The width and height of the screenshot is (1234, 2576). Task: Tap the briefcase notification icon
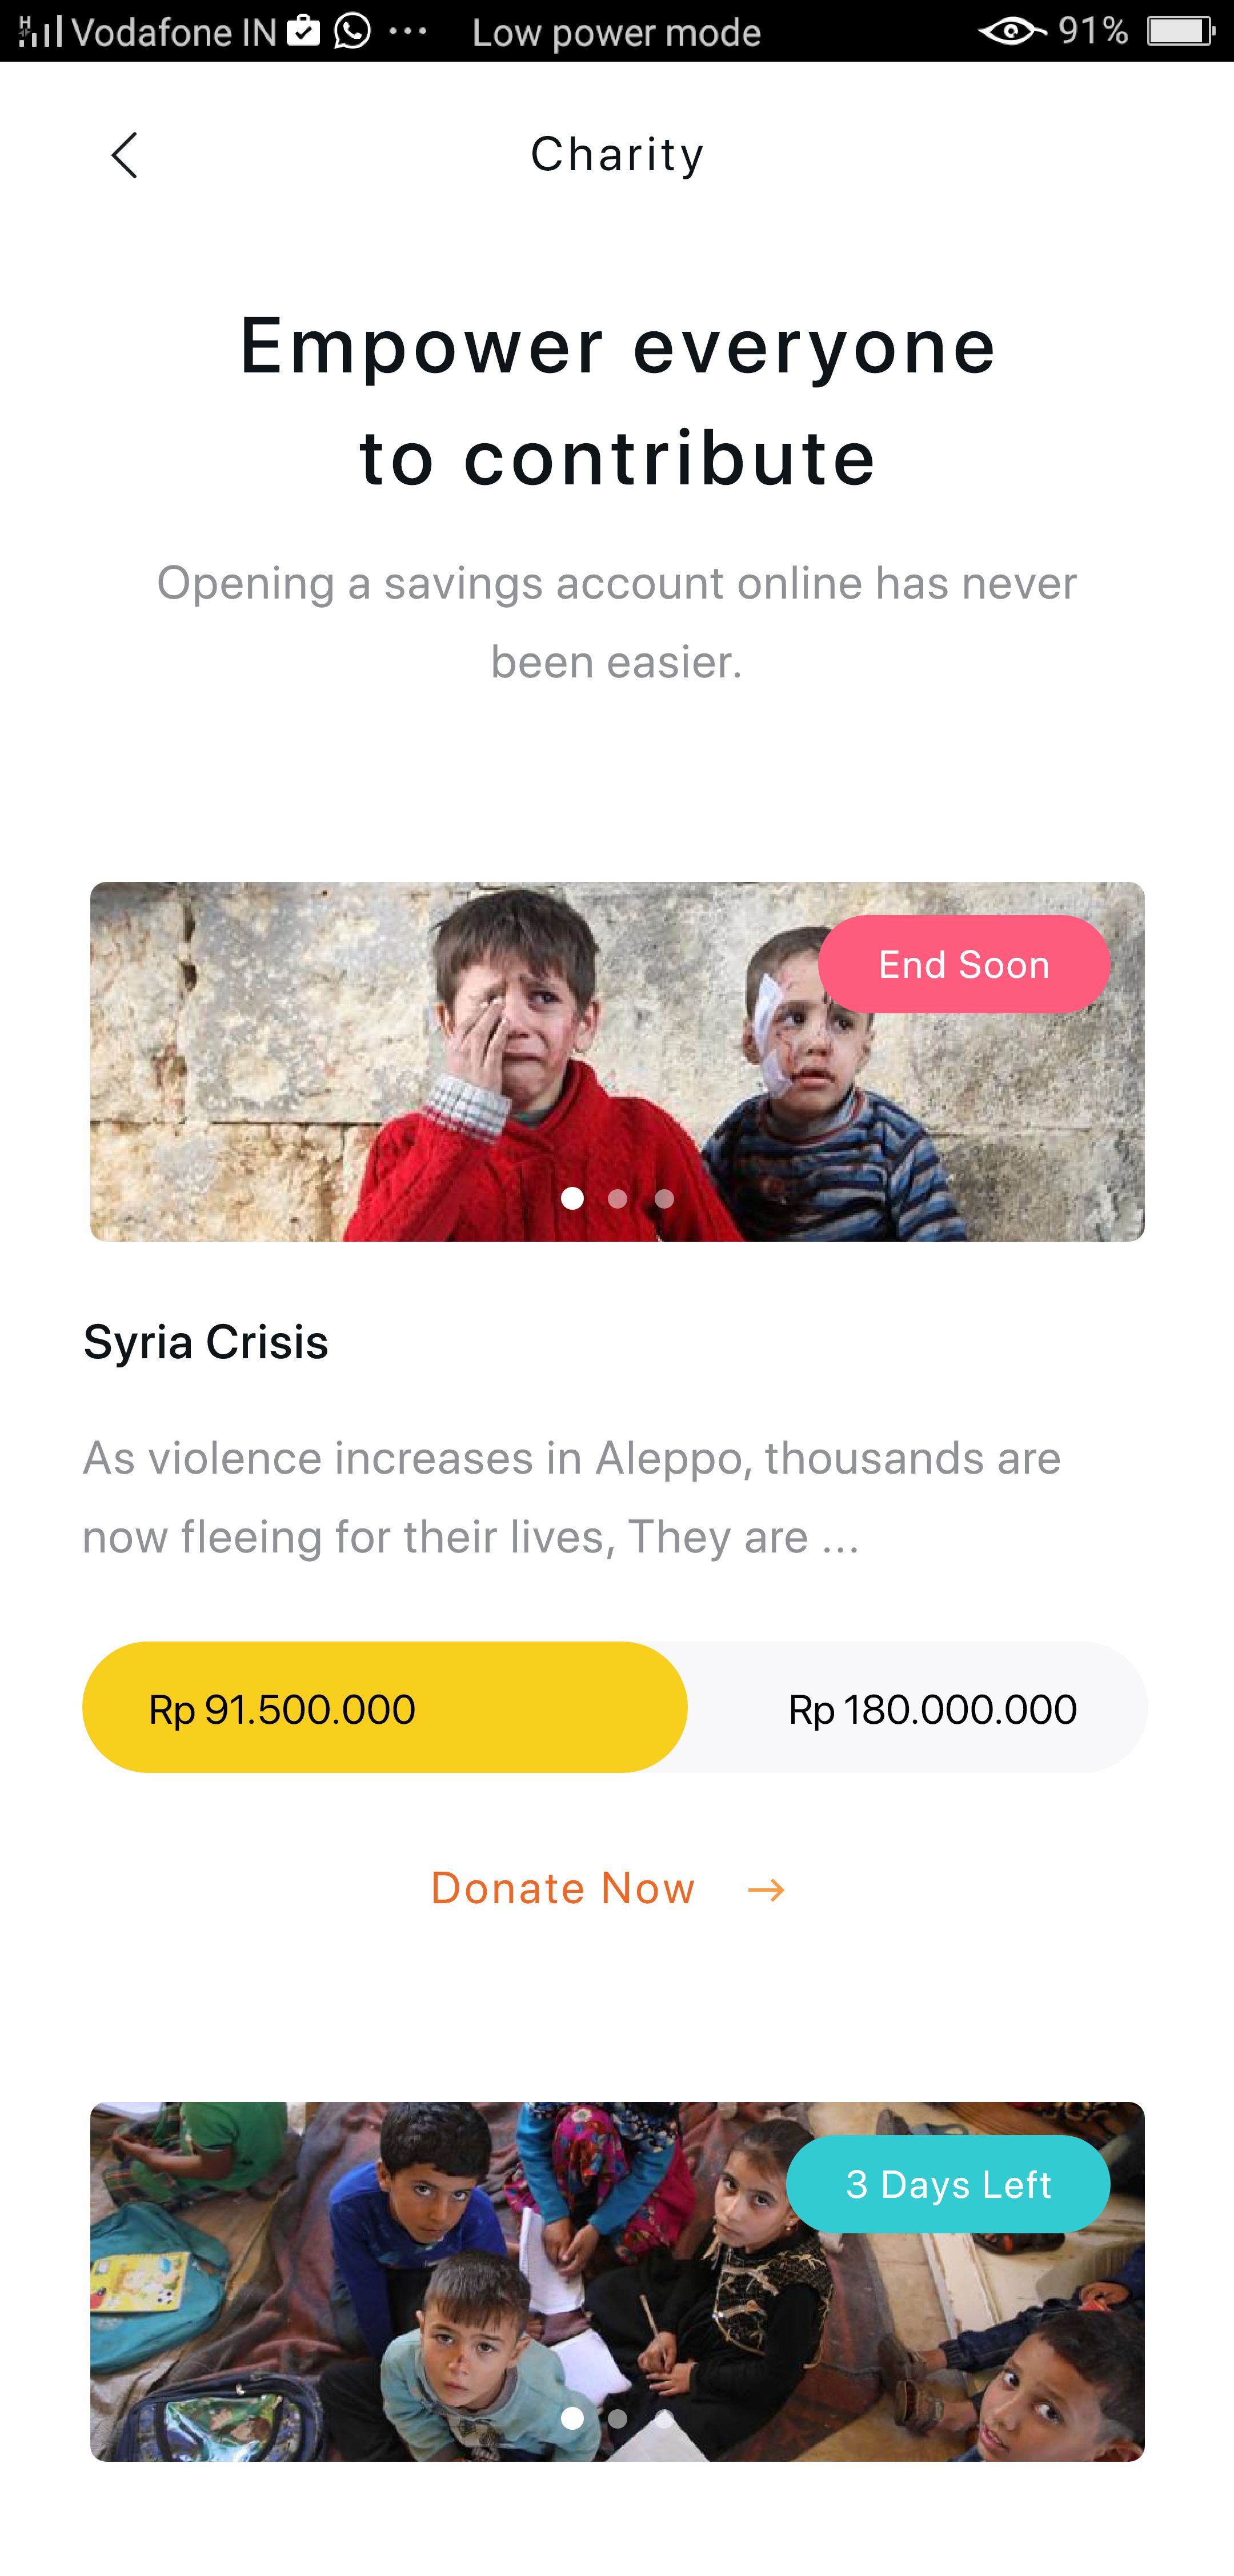point(303,31)
